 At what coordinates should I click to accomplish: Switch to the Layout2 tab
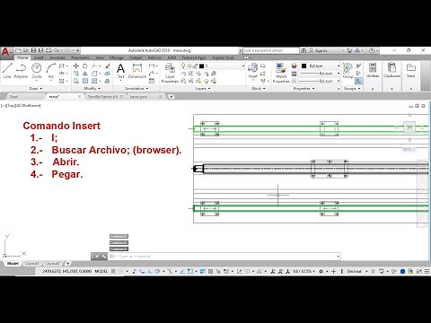pos(52,264)
